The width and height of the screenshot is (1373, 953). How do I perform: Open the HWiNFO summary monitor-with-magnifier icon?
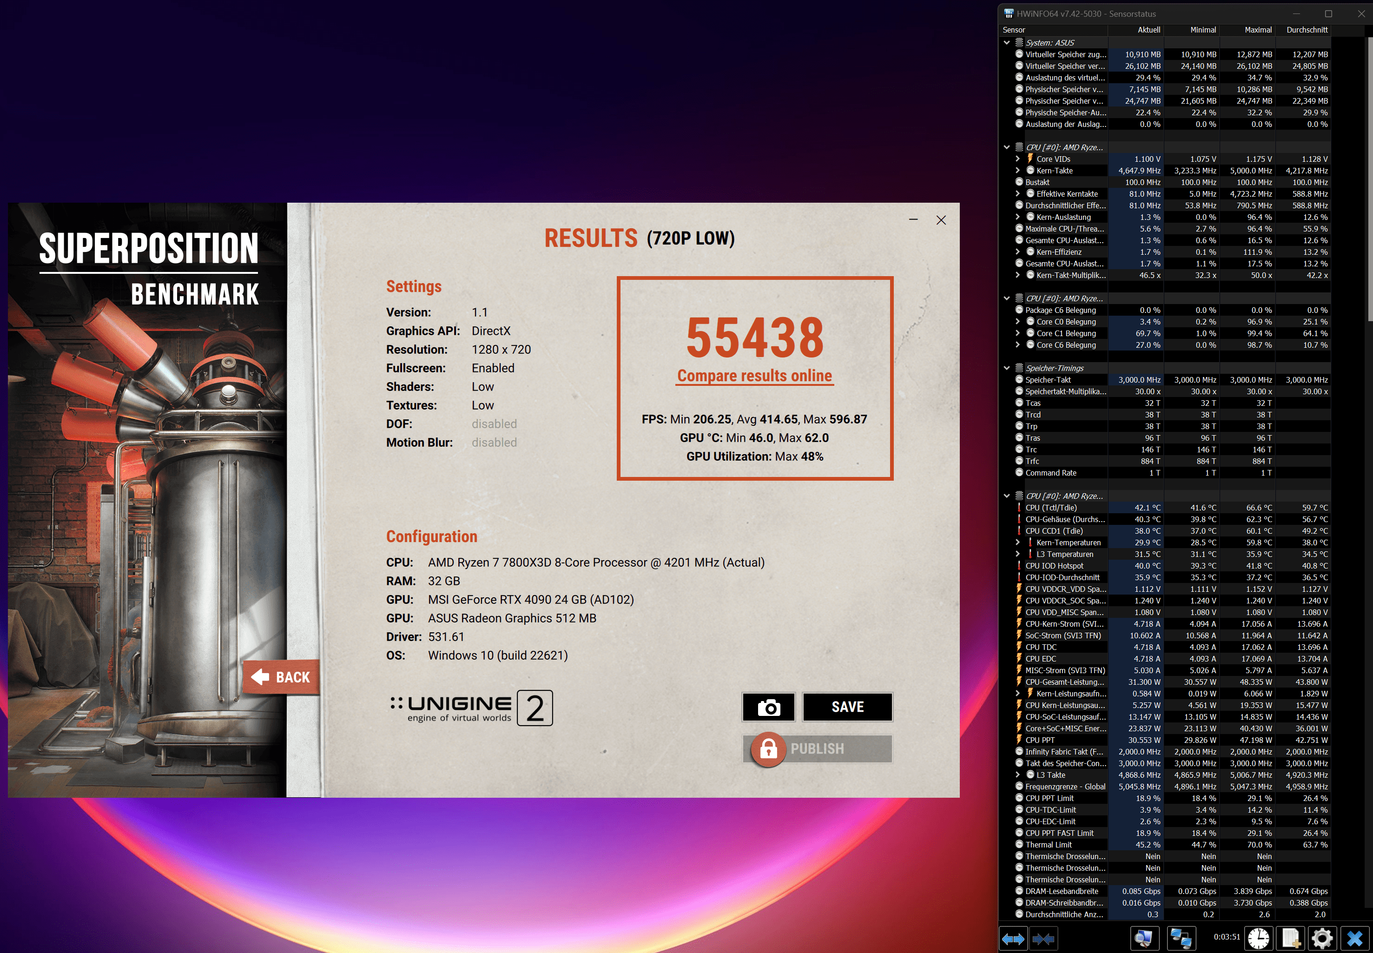click(x=1144, y=939)
